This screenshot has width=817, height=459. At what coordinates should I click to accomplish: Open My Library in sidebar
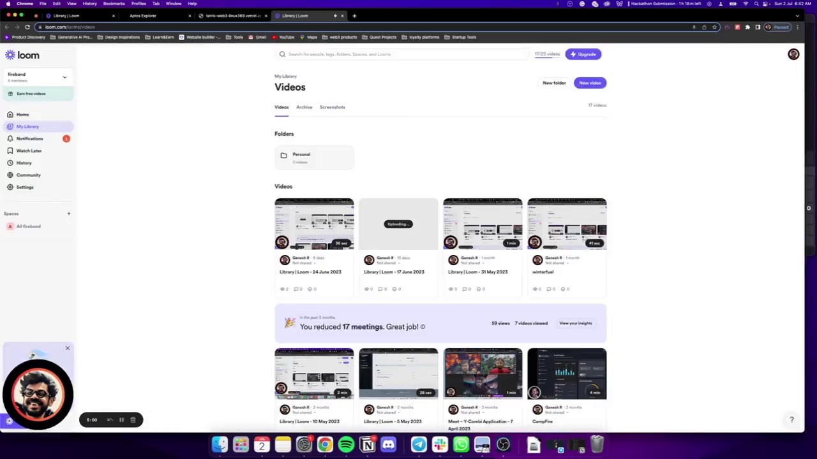pyautogui.click(x=38, y=126)
